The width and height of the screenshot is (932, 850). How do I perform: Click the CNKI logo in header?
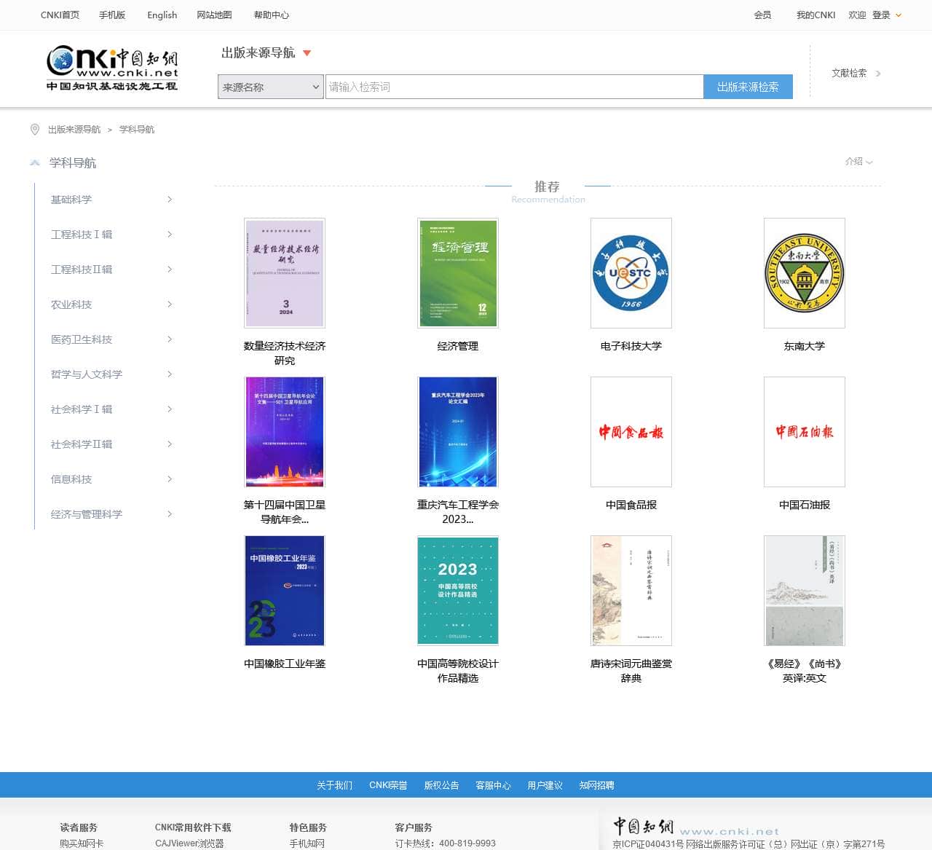pos(112,68)
